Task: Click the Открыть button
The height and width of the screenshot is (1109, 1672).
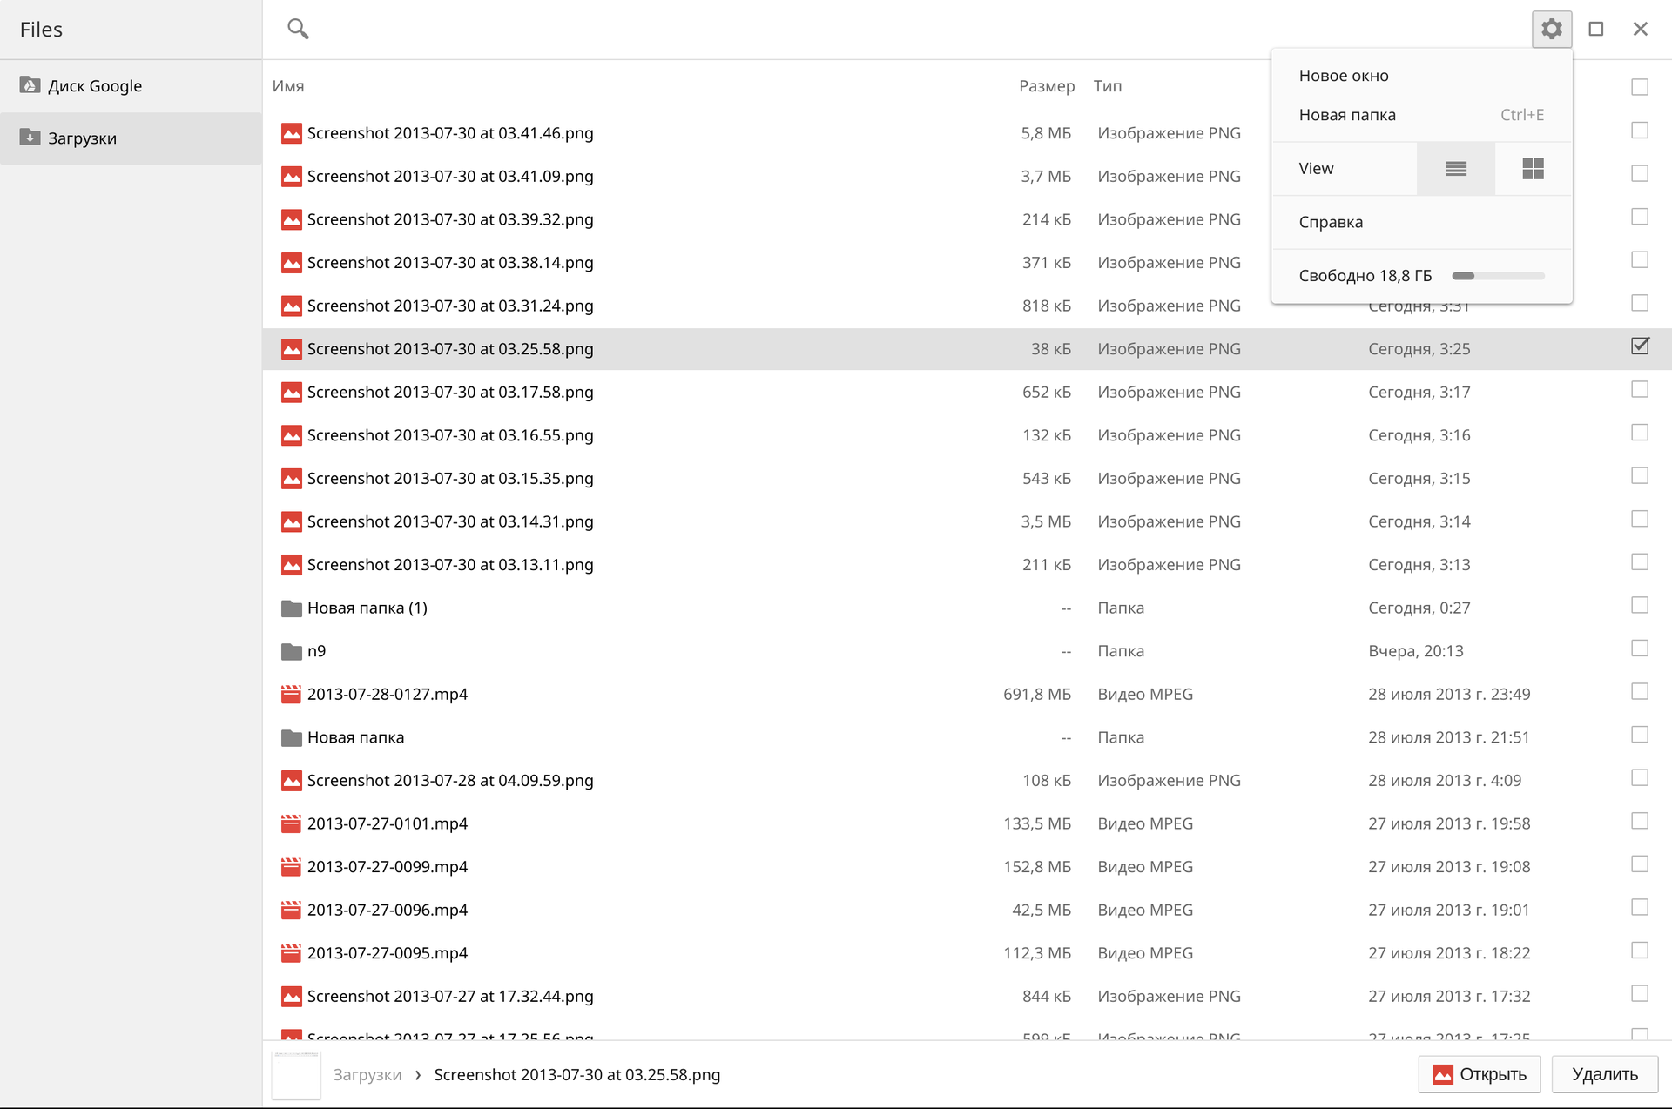Action: click(x=1479, y=1074)
